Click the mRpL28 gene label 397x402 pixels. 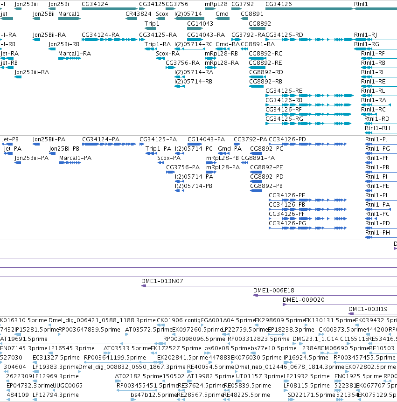coord(216,4)
